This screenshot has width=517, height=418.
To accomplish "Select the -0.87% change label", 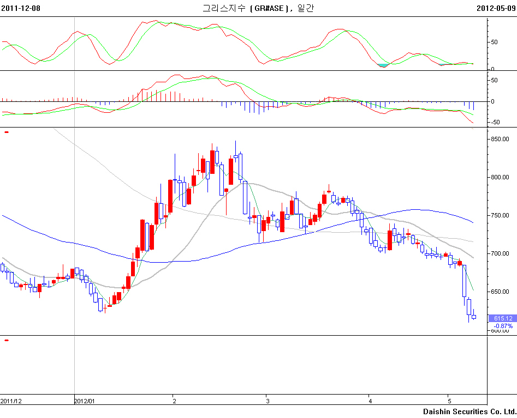I will [503, 326].
